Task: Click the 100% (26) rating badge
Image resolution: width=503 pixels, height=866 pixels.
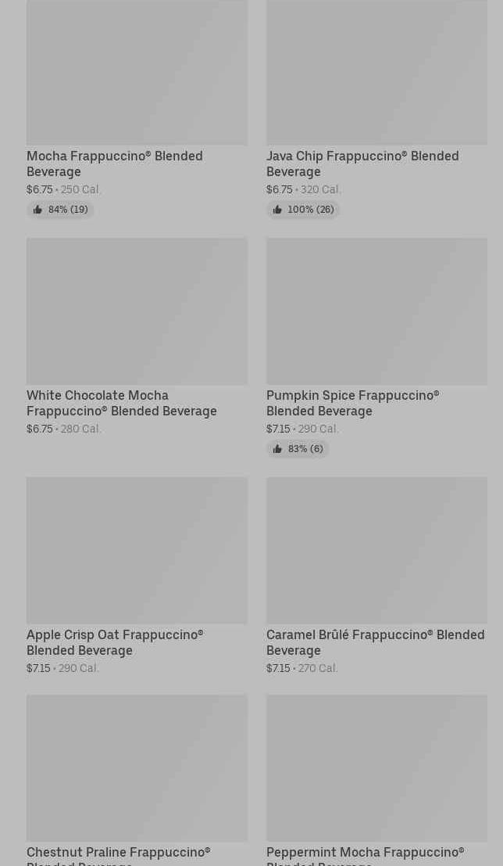Action: tap(303, 210)
